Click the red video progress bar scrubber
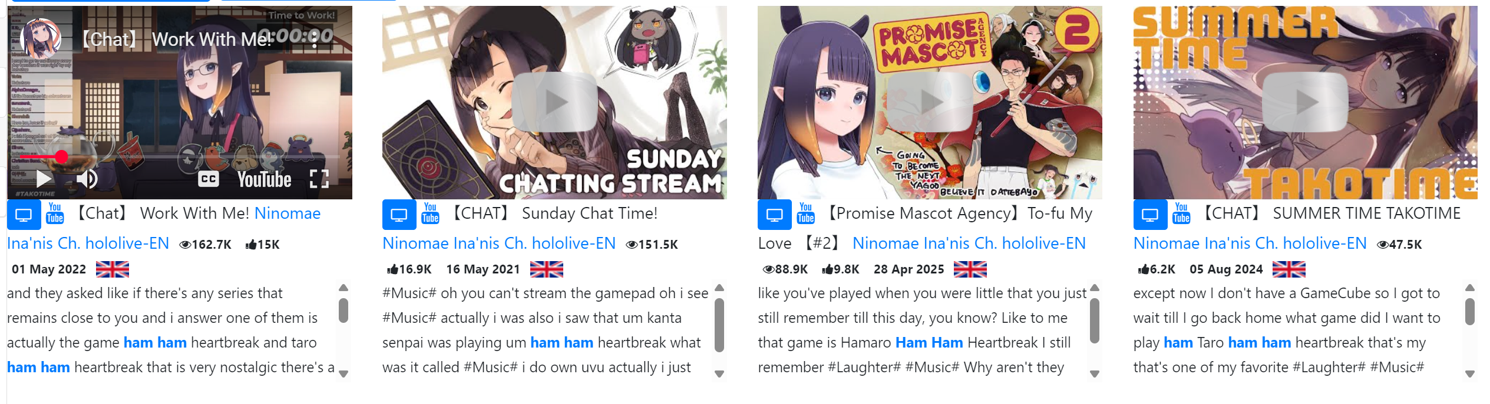The width and height of the screenshot is (1490, 404). point(61,156)
